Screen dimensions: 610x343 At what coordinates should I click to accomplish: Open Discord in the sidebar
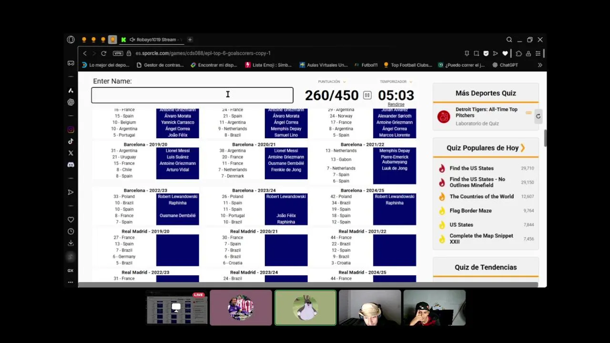pyautogui.click(x=71, y=165)
